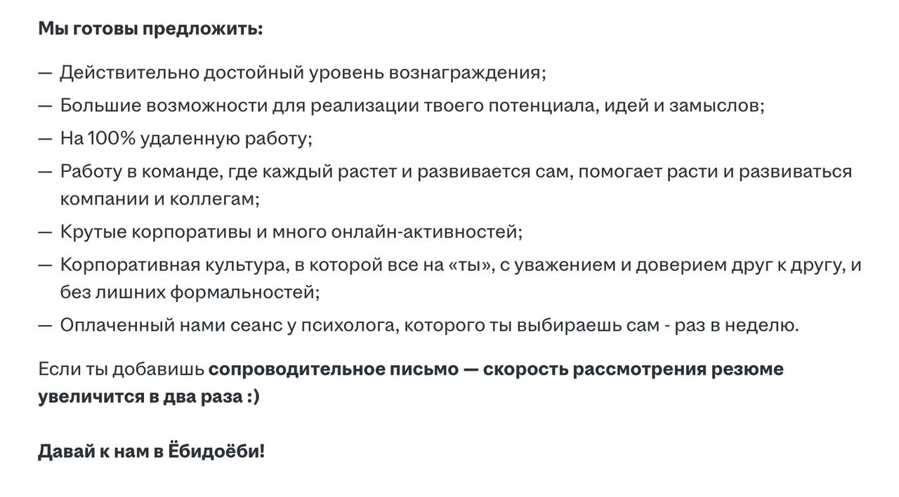The width and height of the screenshot is (899, 497).
Task: Click the line "компании и коллегам;"
Action: [x=160, y=199]
